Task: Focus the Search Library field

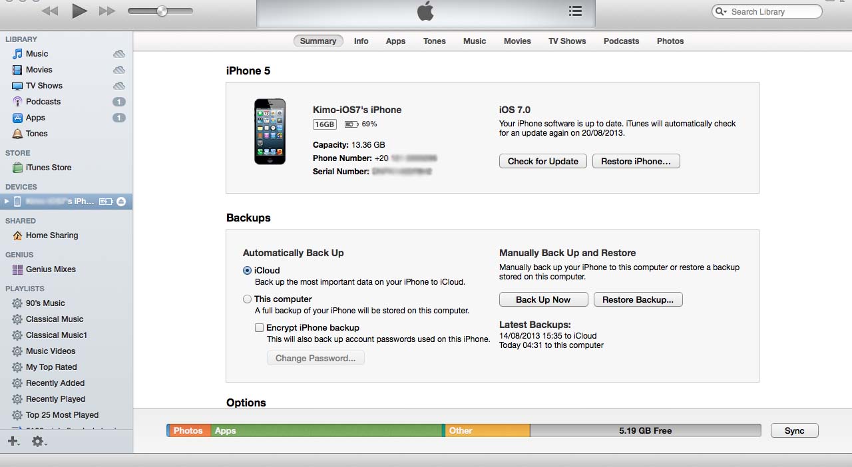Action: tap(767, 11)
